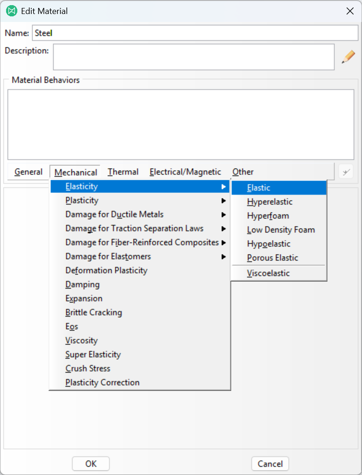Choose Low Density Foam
Viewport: 362px width, 475px height.
279,230
